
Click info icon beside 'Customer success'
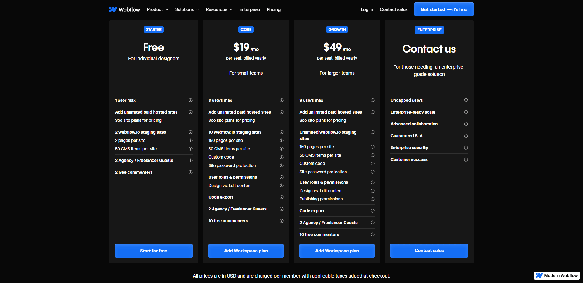click(x=466, y=159)
